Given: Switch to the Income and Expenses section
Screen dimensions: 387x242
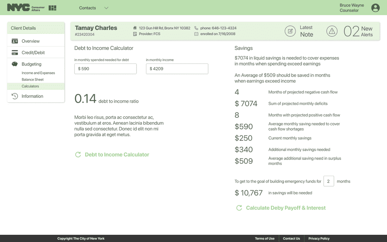Looking at the screenshot, I should [38, 73].
